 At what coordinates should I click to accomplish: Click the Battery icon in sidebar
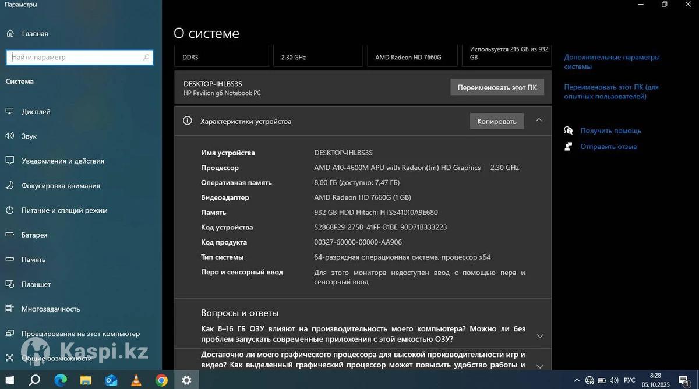tap(10, 235)
